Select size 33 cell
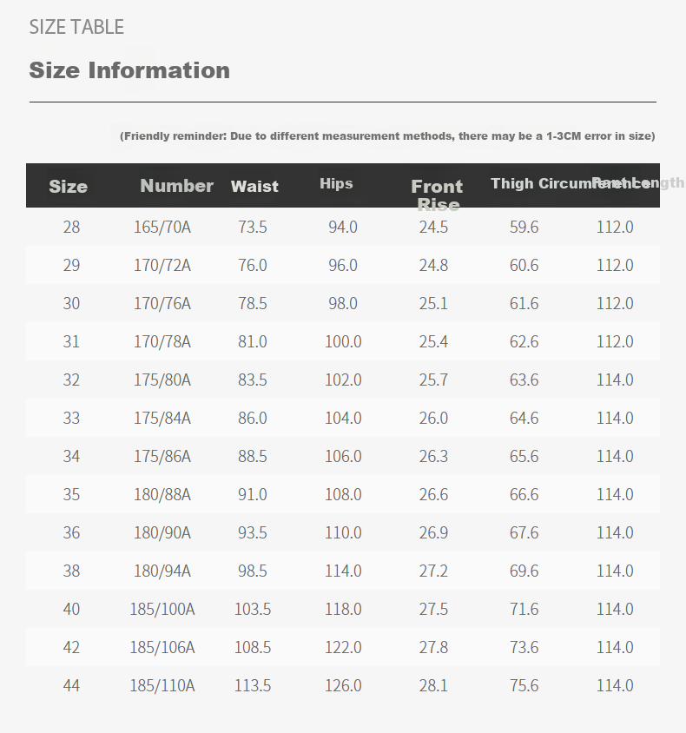Image resolution: width=686 pixels, height=733 pixels. 71,419
